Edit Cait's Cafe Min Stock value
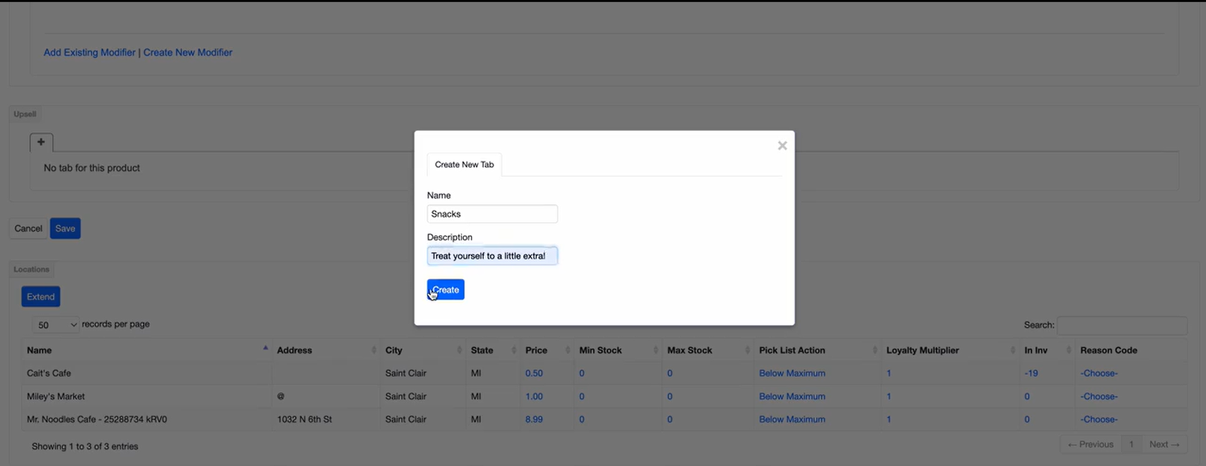 click(582, 373)
